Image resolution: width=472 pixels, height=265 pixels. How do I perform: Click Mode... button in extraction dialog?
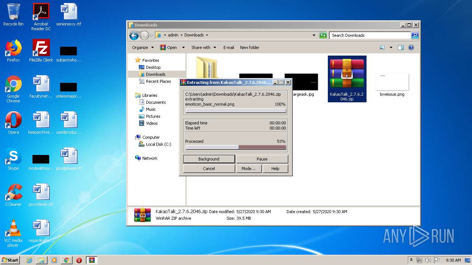coord(249,169)
